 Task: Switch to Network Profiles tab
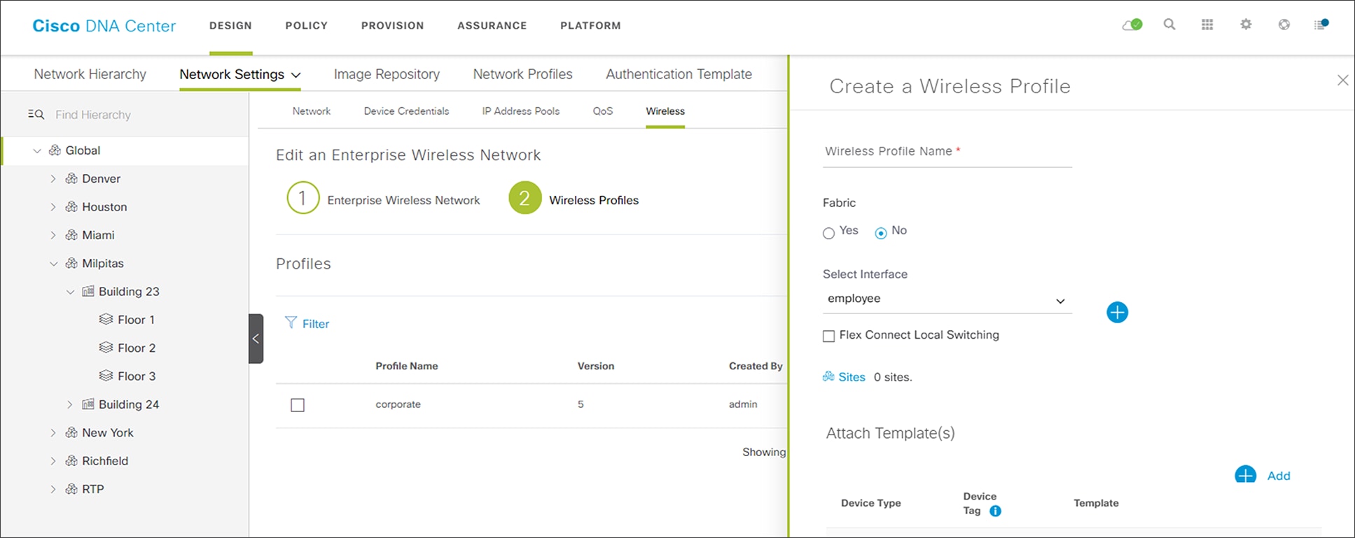tap(522, 74)
